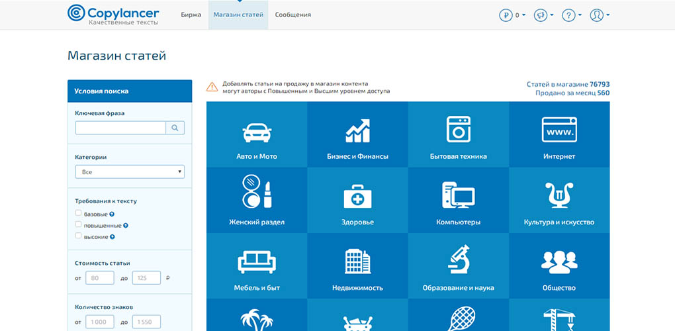Click the help icon next to базовые
The height and width of the screenshot is (331, 675).
[x=112, y=214]
